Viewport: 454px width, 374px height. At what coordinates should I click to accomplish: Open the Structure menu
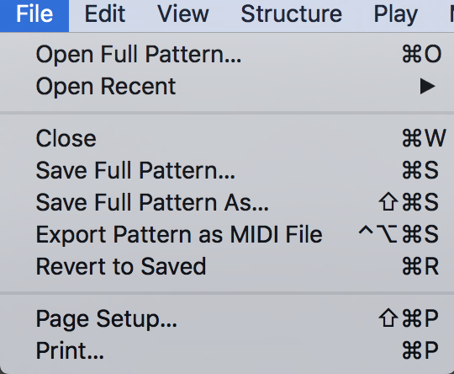click(x=291, y=14)
